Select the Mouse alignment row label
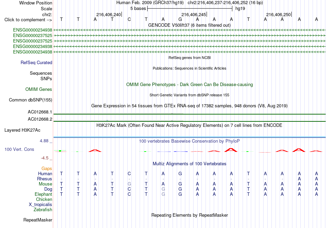The height and width of the screenshot is (228, 326). point(45,184)
